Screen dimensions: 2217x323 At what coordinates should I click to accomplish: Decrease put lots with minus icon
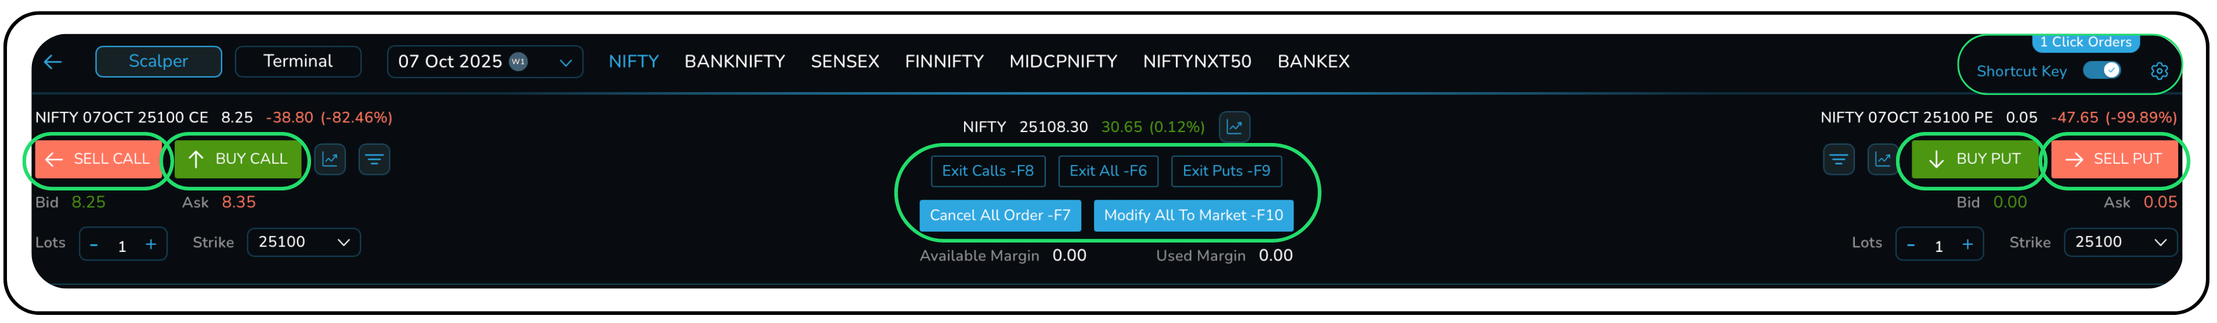[1911, 245]
